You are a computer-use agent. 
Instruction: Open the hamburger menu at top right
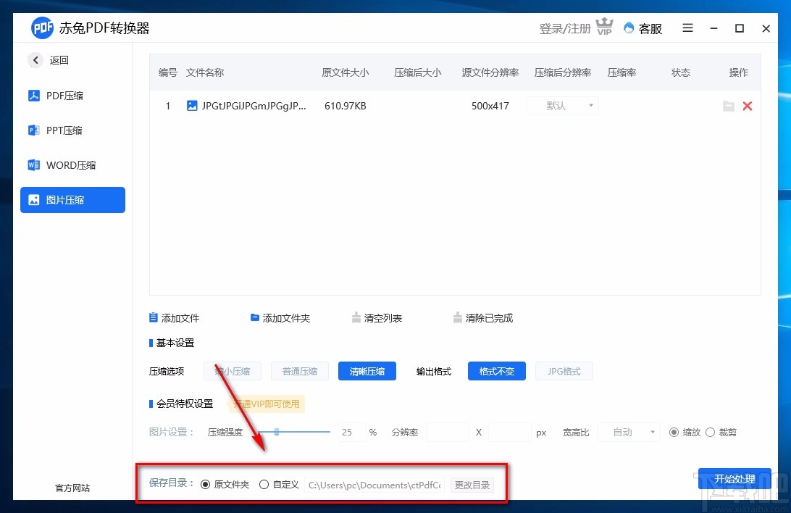[x=687, y=28]
